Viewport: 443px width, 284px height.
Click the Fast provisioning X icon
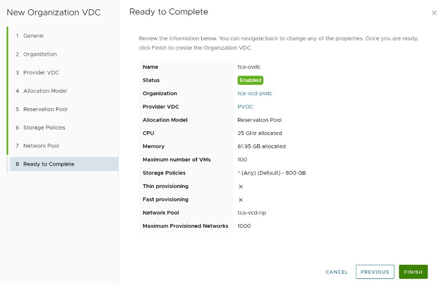click(x=241, y=200)
